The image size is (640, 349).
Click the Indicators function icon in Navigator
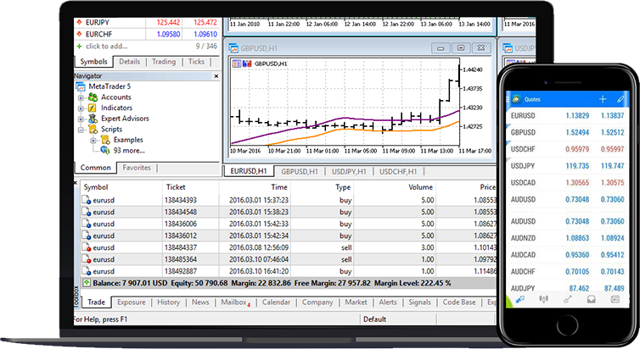click(93, 108)
